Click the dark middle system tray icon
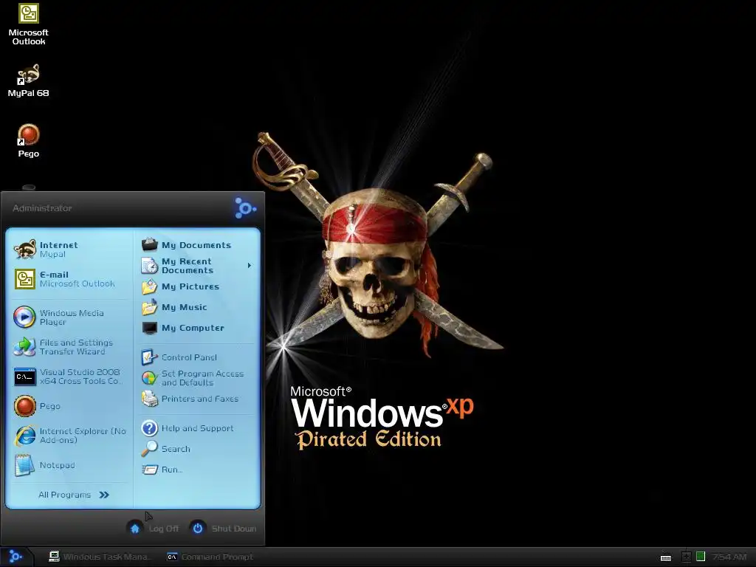The image size is (756, 567). click(686, 557)
